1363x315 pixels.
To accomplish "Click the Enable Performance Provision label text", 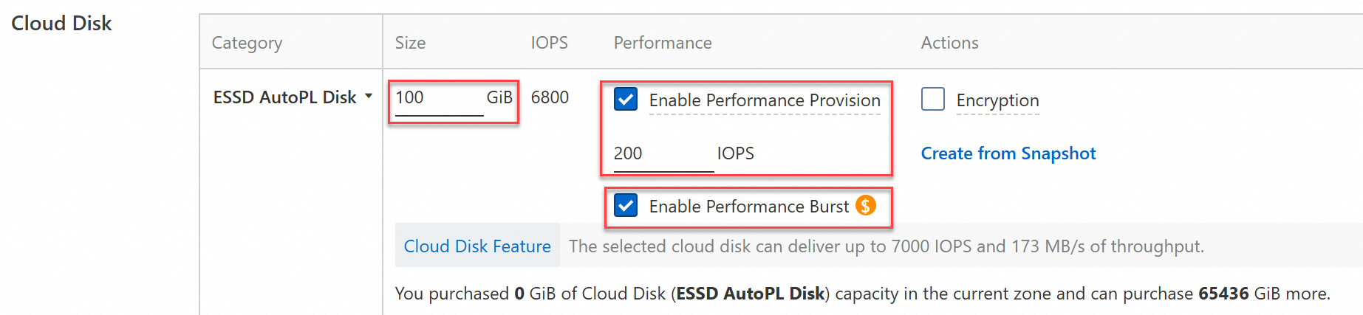I will click(765, 100).
